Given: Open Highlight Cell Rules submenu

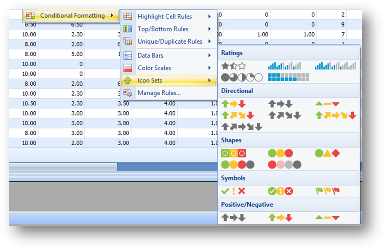Looking at the screenshot, I should 168,16.
